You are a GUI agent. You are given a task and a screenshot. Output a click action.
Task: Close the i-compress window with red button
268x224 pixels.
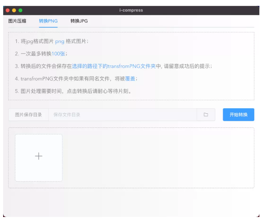coord(8,11)
